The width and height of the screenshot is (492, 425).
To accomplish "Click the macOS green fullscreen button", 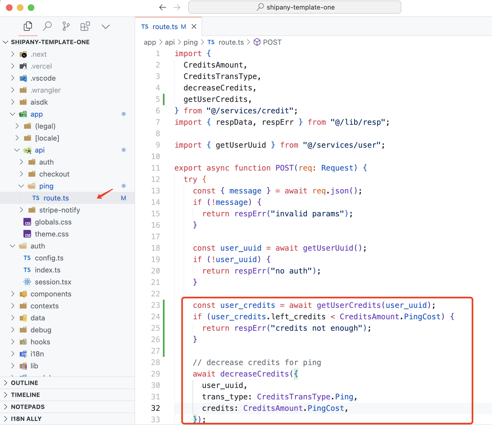I will pyautogui.click(x=31, y=8).
